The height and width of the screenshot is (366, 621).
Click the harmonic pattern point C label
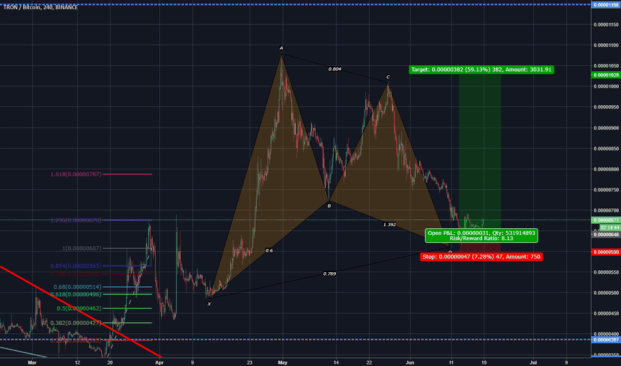(x=388, y=77)
